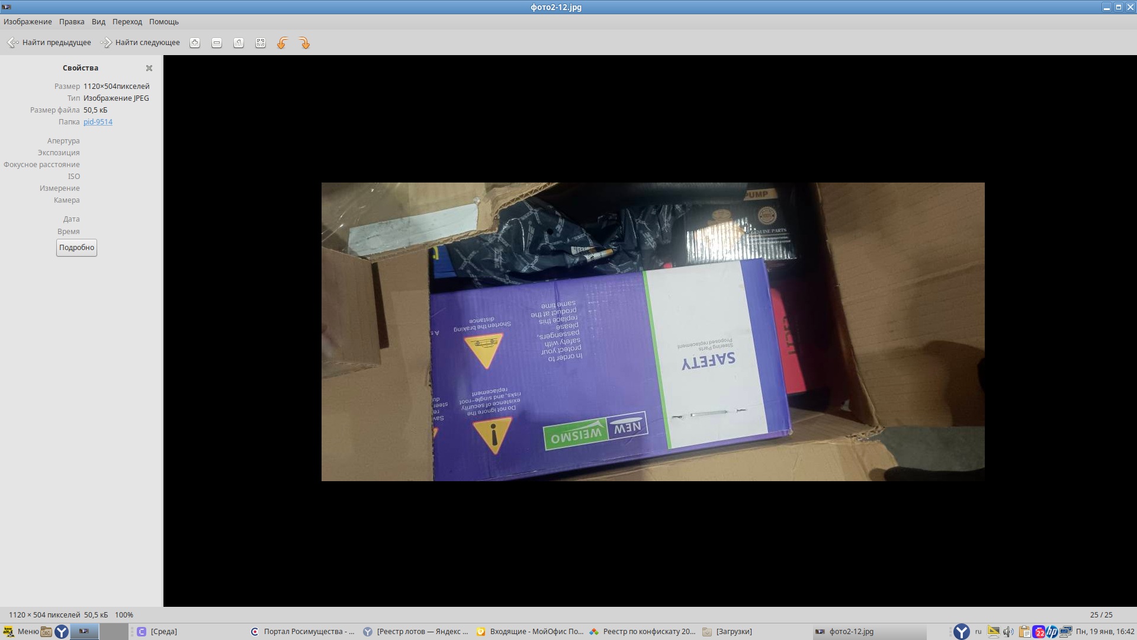Switch to the Портал Росимущества taskbar window
The height and width of the screenshot is (640, 1137).
click(303, 632)
